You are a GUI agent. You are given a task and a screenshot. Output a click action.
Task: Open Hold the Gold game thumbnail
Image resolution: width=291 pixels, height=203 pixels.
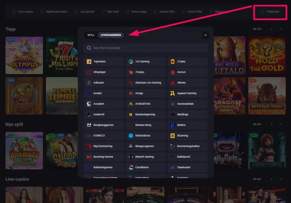tap(267, 55)
